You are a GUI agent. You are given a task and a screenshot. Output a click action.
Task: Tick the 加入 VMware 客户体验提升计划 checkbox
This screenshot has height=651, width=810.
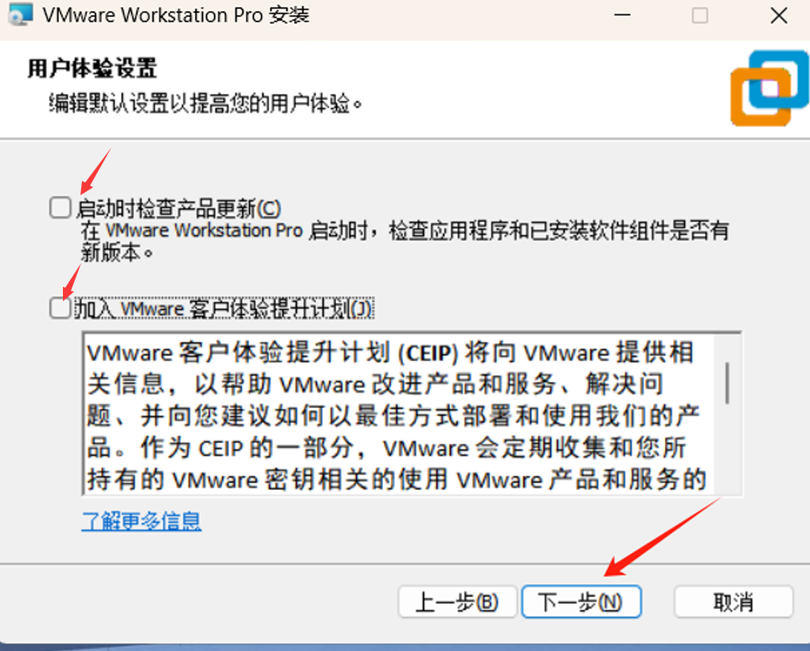pyautogui.click(x=60, y=308)
